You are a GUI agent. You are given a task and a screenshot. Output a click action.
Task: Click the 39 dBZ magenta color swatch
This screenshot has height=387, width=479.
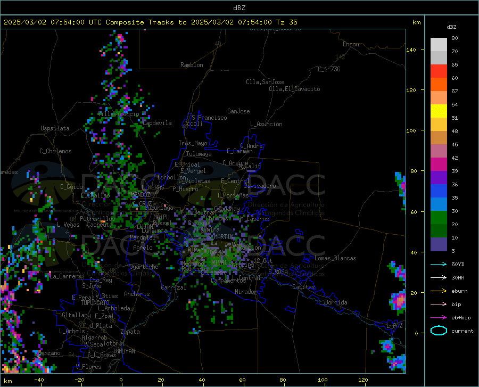439,164
